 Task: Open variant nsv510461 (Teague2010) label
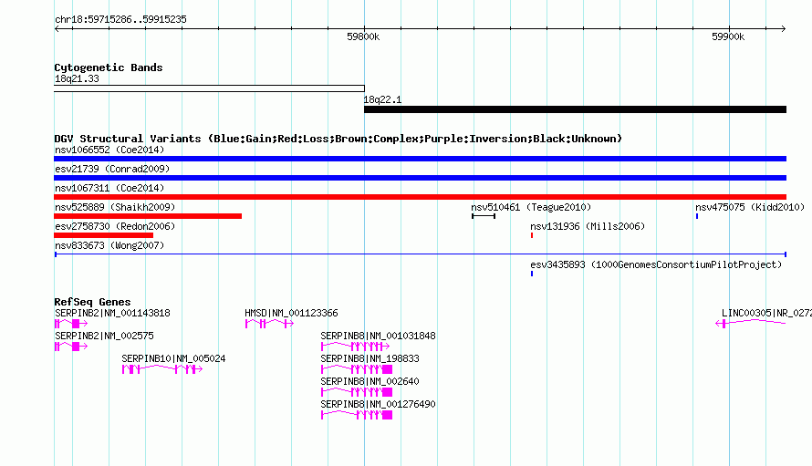click(x=531, y=207)
